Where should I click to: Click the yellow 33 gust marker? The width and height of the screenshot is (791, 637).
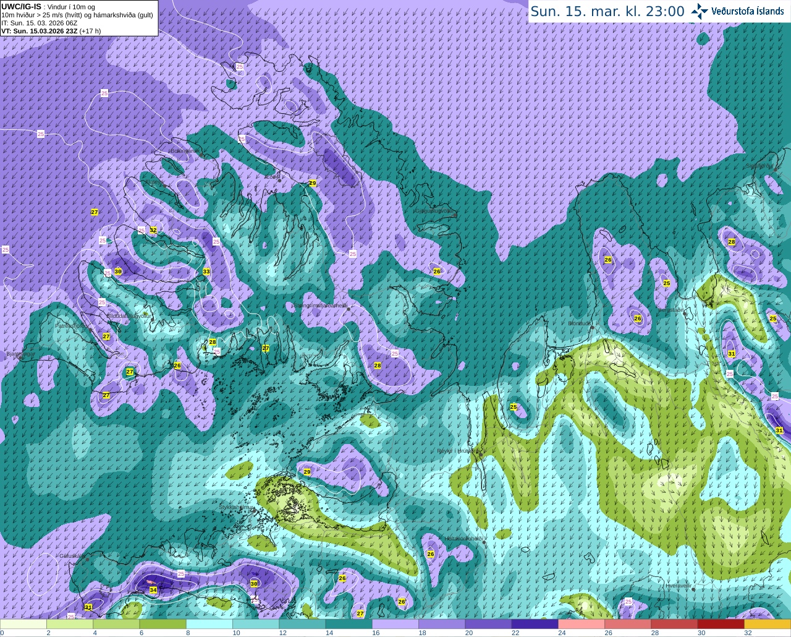point(206,271)
